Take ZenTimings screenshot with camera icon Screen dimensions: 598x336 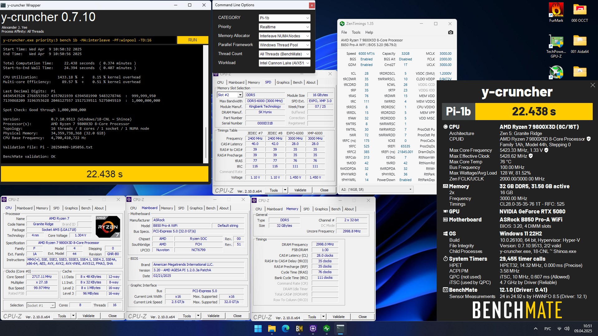[450, 32]
